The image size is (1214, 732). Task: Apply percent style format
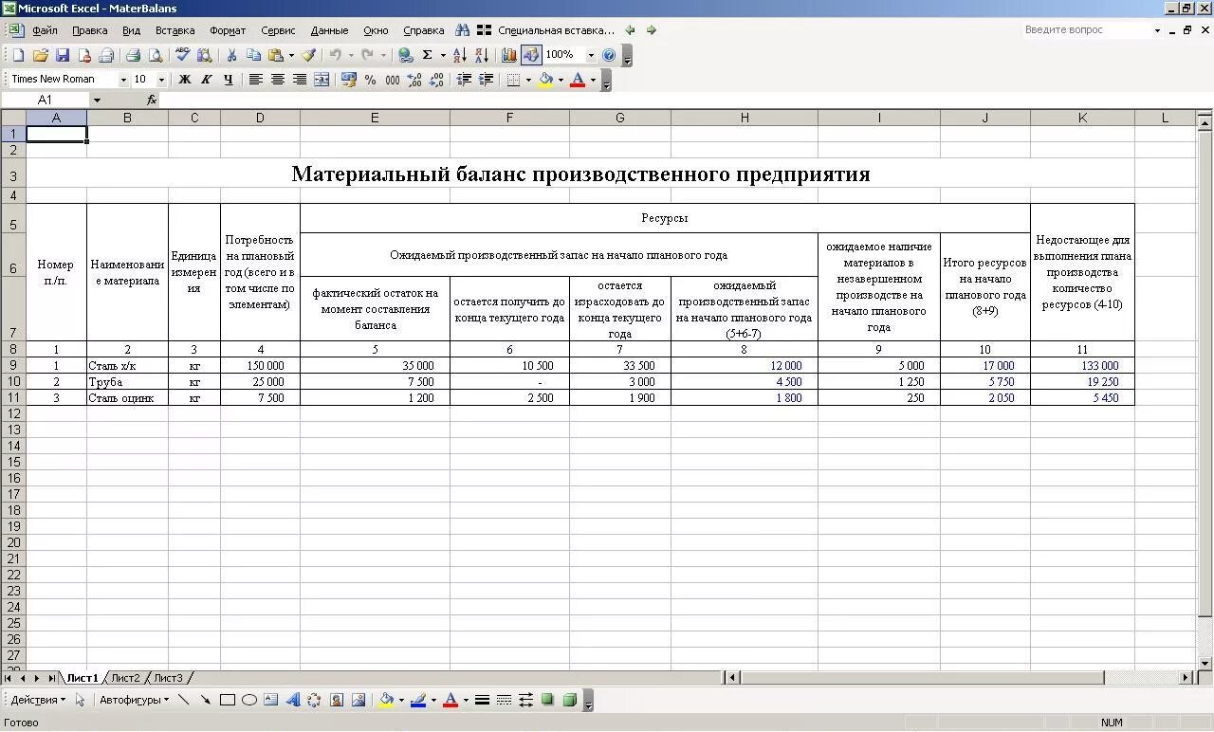[371, 80]
